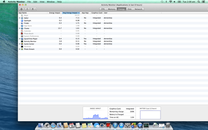Open Time Machine menu bar icon
The image size is (208, 130).
click(162, 2)
